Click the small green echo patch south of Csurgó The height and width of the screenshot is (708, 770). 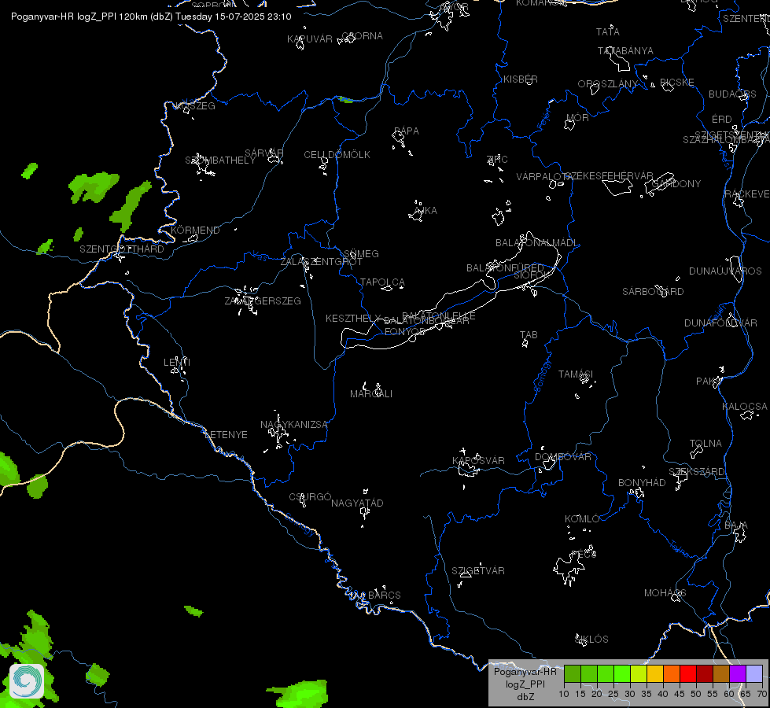tap(193, 611)
